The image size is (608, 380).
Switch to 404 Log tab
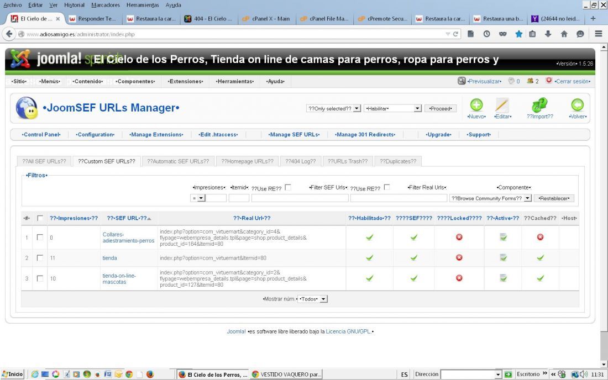coord(301,161)
